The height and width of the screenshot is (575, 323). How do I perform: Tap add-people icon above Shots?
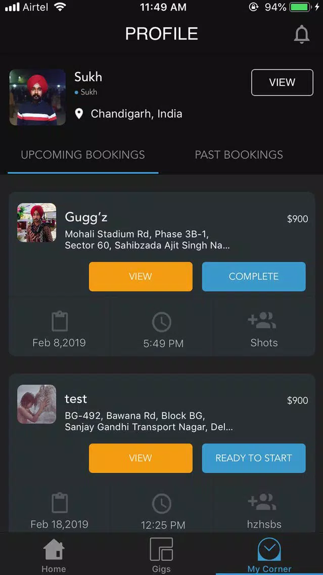(x=262, y=320)
